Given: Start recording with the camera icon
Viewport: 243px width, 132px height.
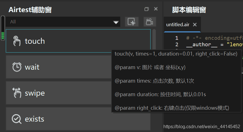Looking at the screenshot, I should pos(150,21).
